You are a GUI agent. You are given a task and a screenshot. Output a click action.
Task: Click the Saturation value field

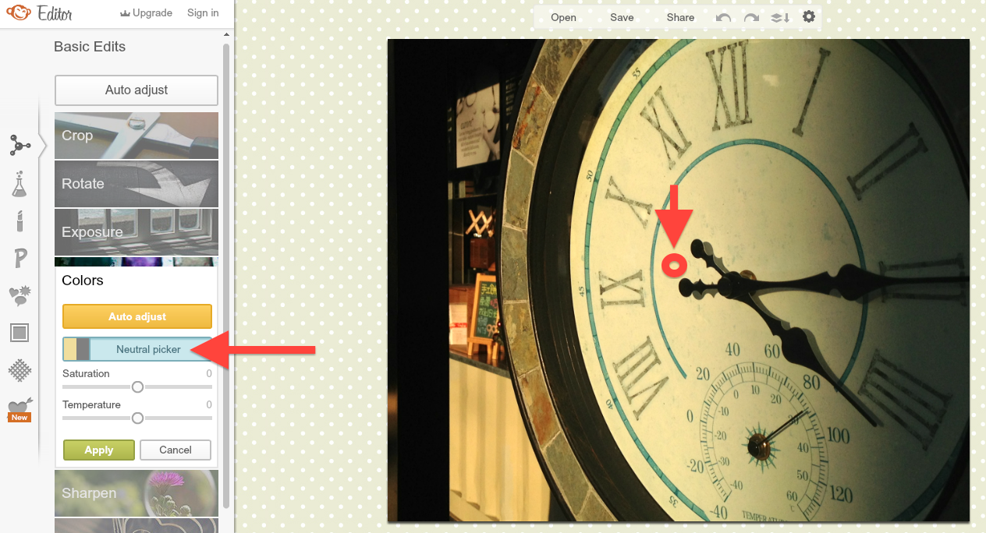209,374
